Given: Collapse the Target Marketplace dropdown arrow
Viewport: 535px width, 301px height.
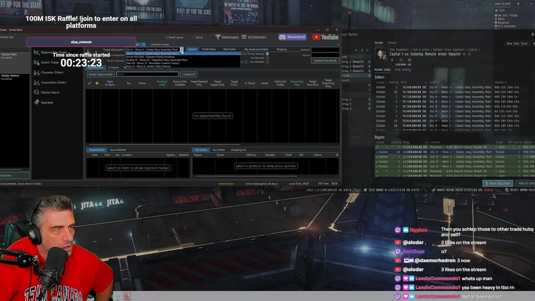Looking at the screenshot, I should 182,49.
